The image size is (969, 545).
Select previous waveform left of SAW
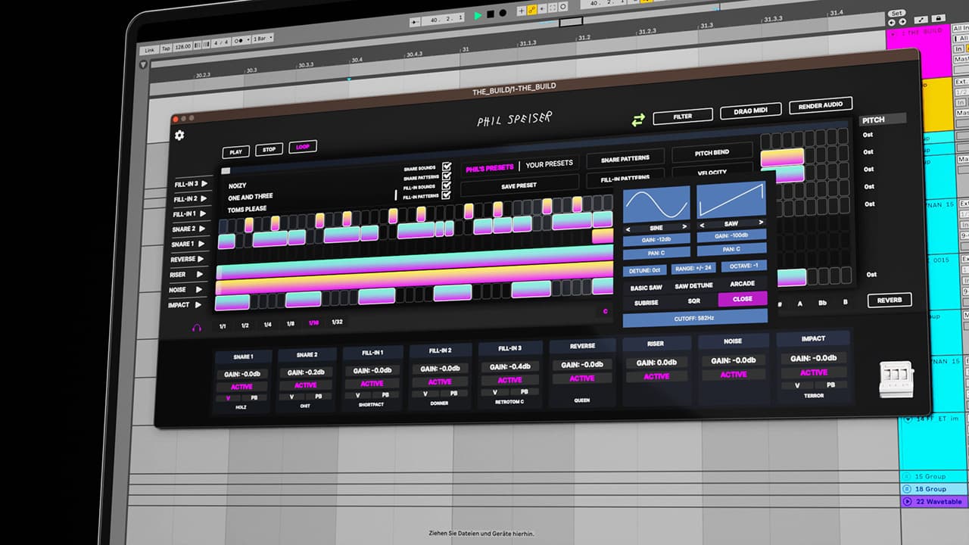[x=701, y=225]
